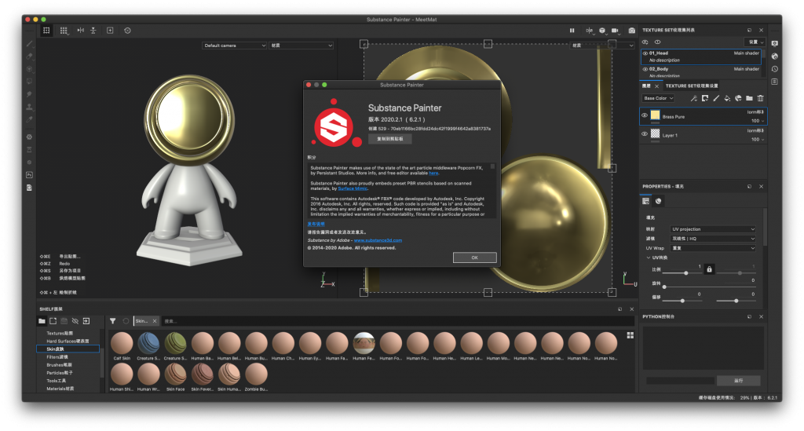Image resolution: width=804 pixels, height=431 pixels.
Task: Open the 设置 dropdown in Texture Set list
Action: [755, 42]
